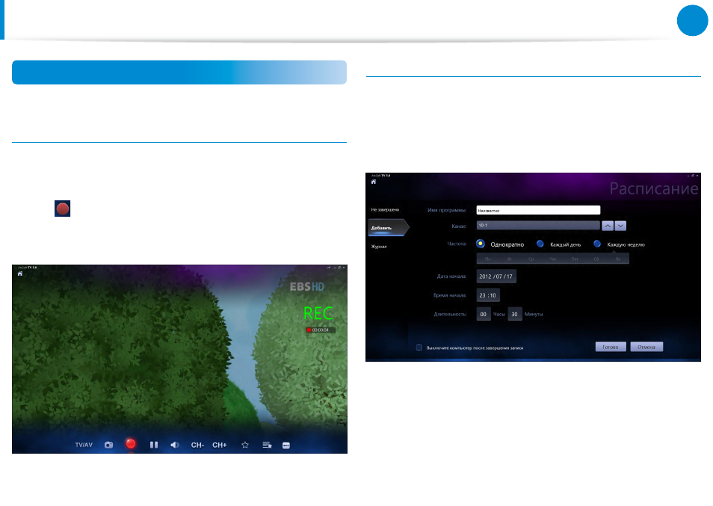Image resolution: width=713 pixels, height=506 pixels.
Task: Click the program name input field
Action: tap(538, 210)
